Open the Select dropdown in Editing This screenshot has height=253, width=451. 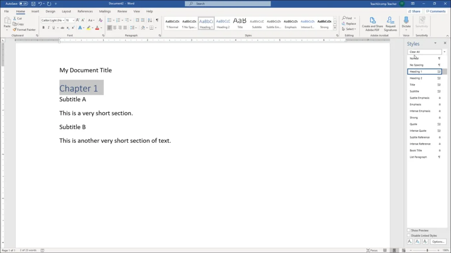349,29
